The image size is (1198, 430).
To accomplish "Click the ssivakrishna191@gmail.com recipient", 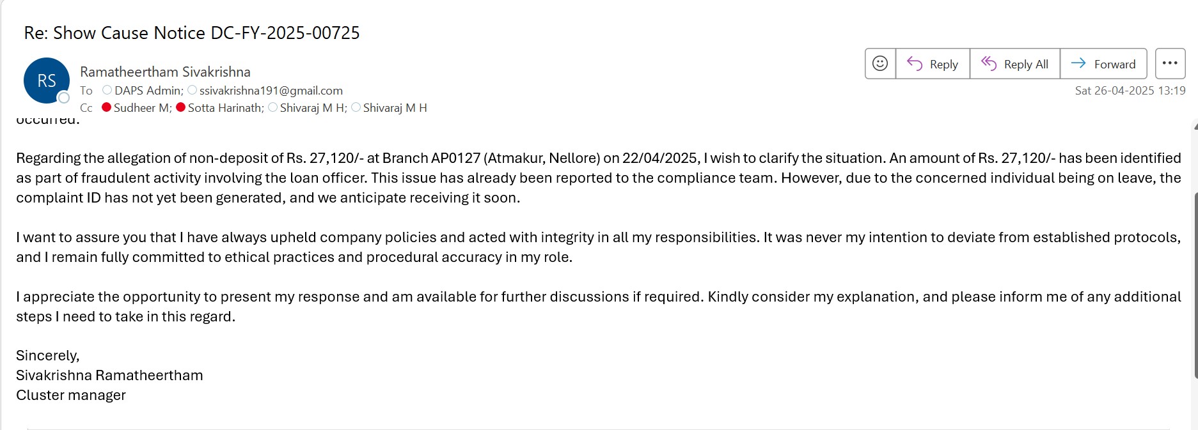I will point(271,91).
